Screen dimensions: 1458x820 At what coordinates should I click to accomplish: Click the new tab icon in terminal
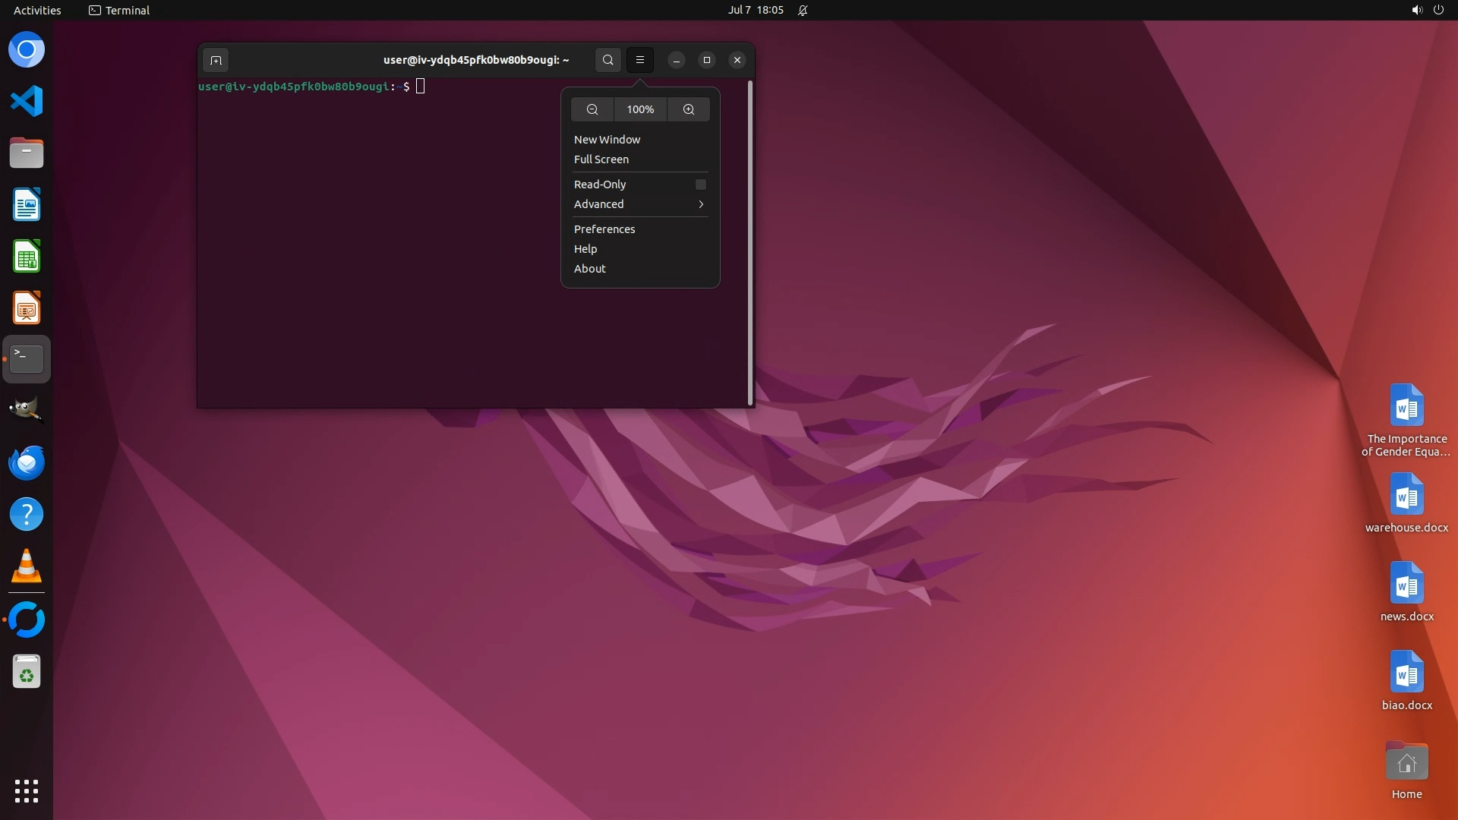pos(216,60)
